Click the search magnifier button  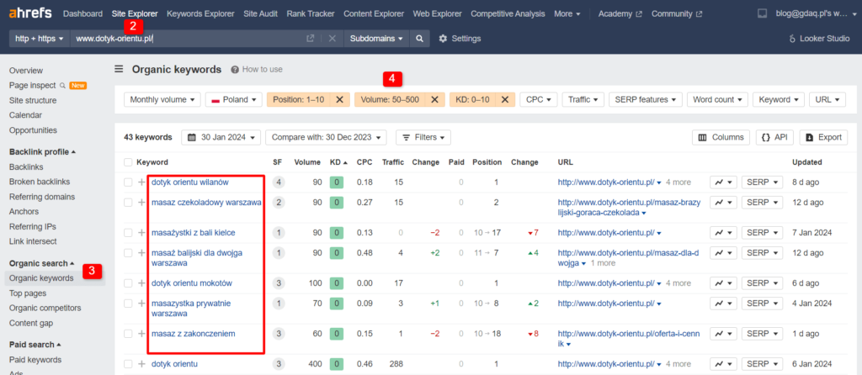[419, 39]
